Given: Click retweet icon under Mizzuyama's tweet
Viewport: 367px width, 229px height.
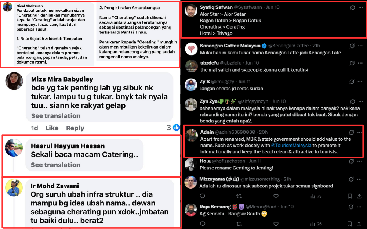Looking at the screenshot, I should 239,196.
